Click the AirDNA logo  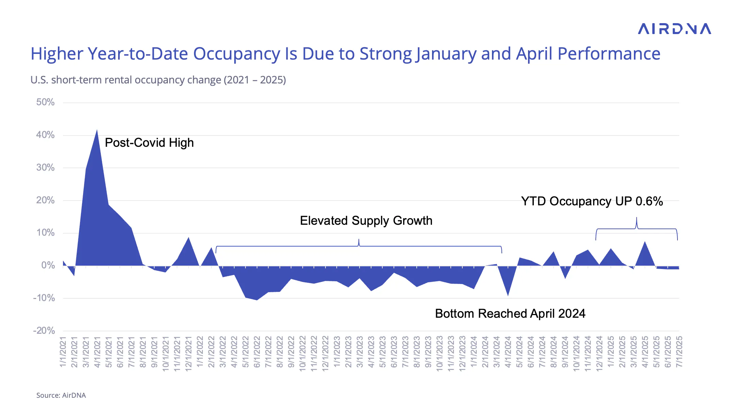(674, 29)
